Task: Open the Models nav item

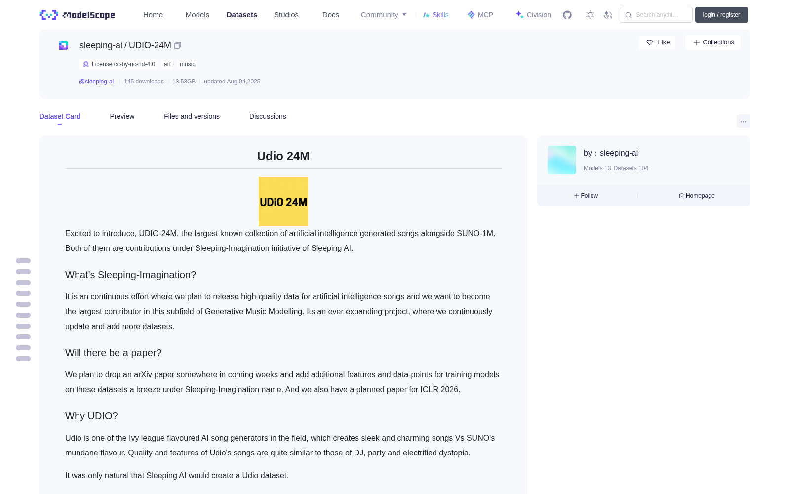Action: [197, 15]
